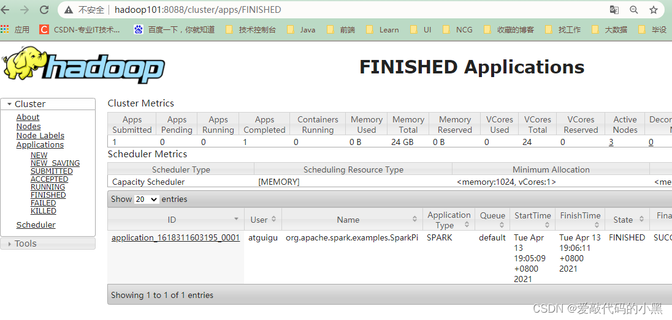Screen dimensions: 672x320
Task: Sort by the Queue column arrows
Action: 502,225
